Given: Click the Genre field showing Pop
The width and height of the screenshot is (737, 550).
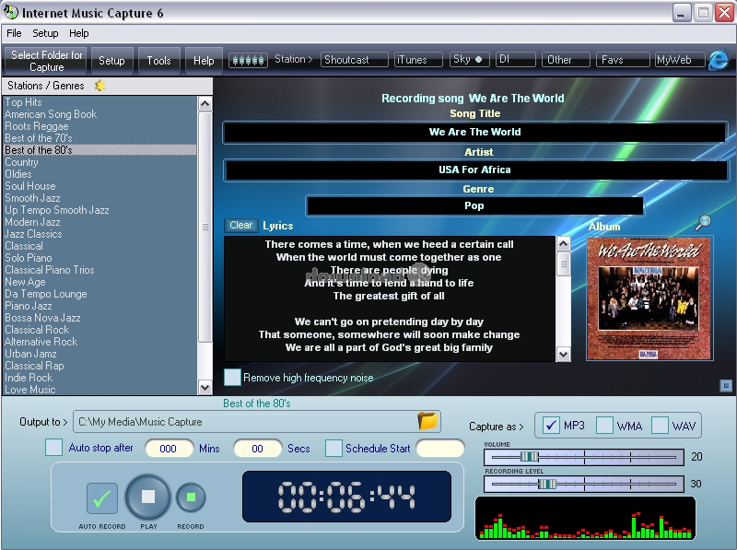Looking at the screenshot, I should click(474, 205).
